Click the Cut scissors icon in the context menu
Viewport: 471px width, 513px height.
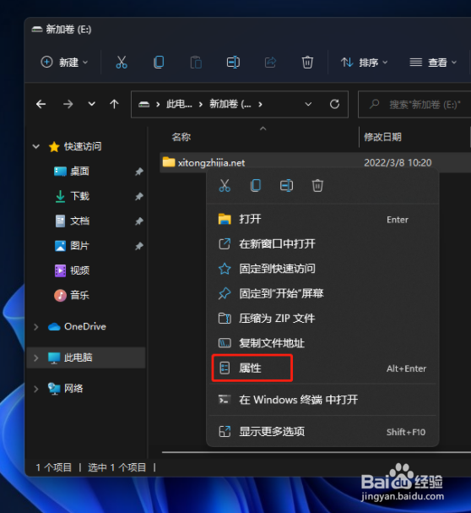225,186
